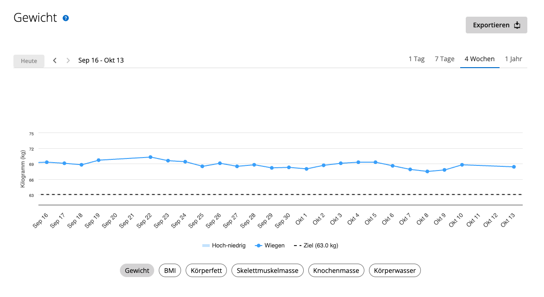This screenshot has height=297, width=544.
Task: Toggle Hoch-niedrig legend series
Action: pos(224,246)
